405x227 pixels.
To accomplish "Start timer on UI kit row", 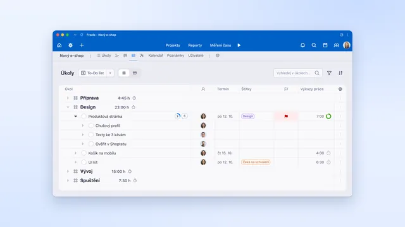I will point(328,163).
